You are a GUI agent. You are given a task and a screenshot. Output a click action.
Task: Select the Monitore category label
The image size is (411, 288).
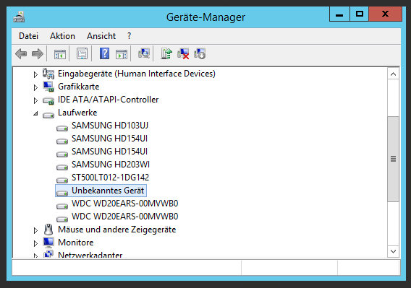point(75,243)
